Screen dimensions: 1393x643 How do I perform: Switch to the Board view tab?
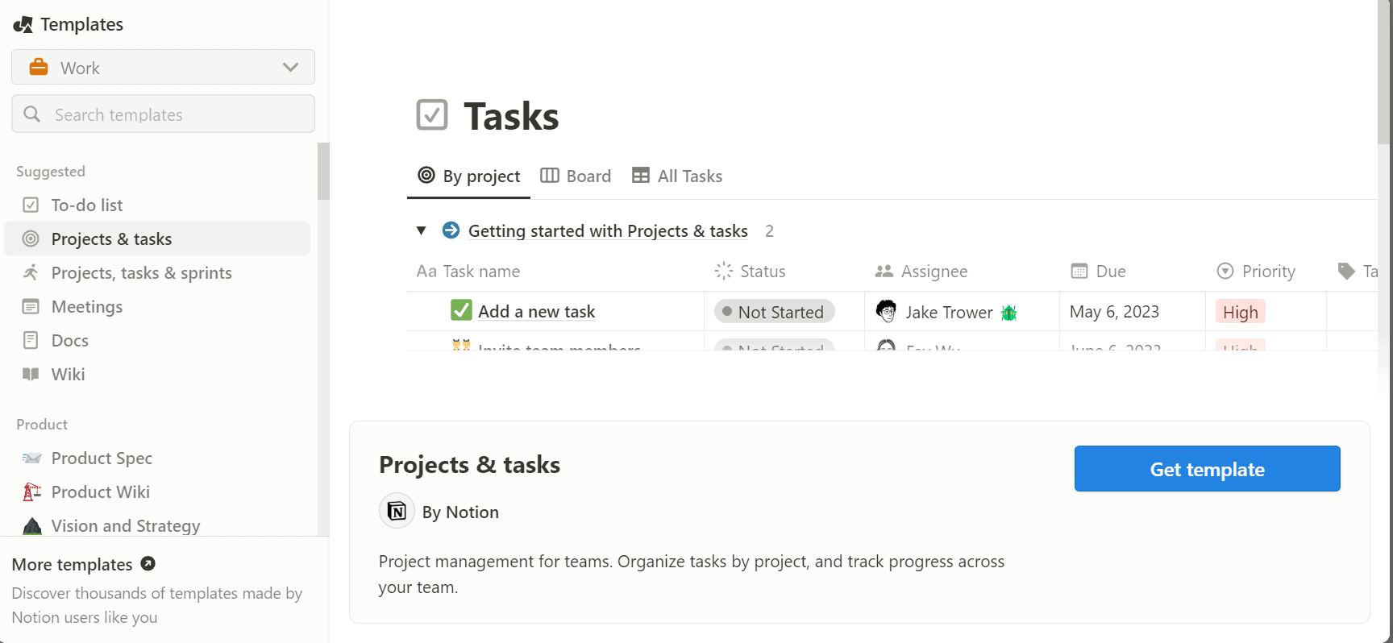click(576, 176)
